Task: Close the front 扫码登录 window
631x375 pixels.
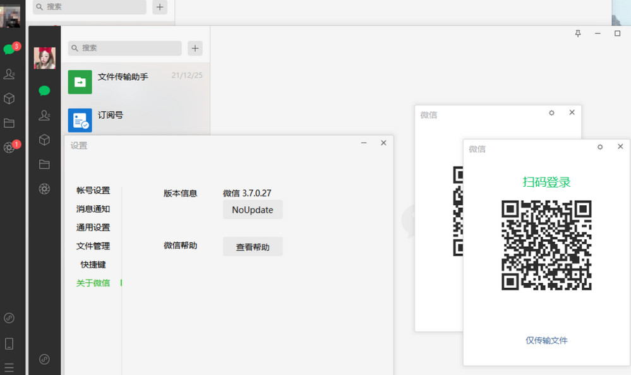Action: point(620,146)
